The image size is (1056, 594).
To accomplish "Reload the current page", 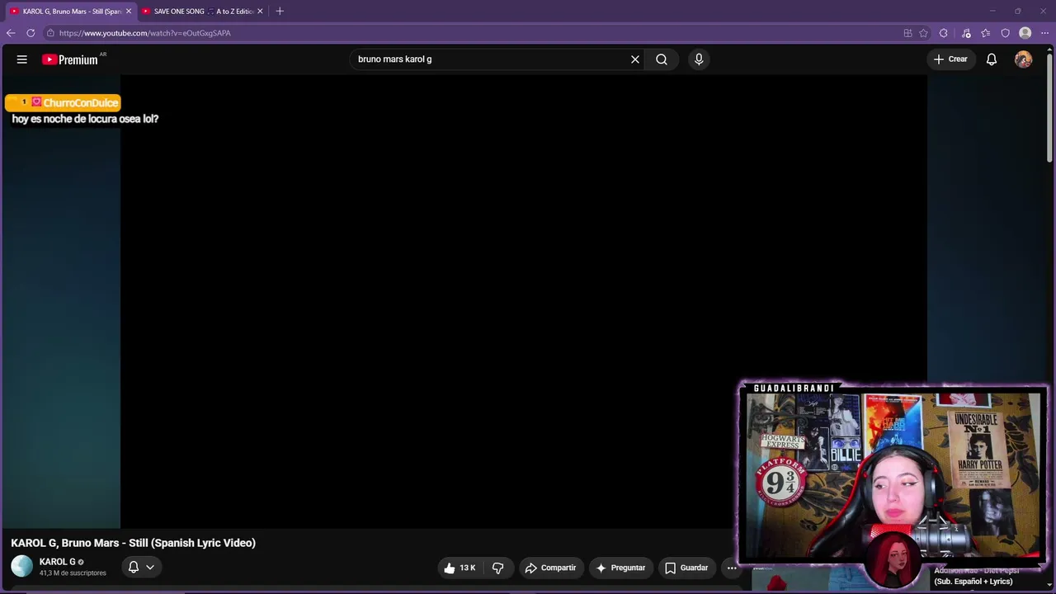I will [31, 33].
